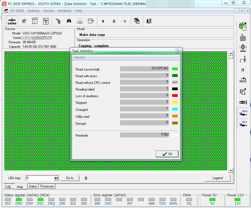Click the Service header in Task statistics

pyautogui.click(x=79, y=57)
